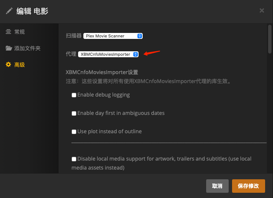Viewport: 273px width, 198px height.
Task: Click the pencil edit icon in header
Action: [9, 11]
